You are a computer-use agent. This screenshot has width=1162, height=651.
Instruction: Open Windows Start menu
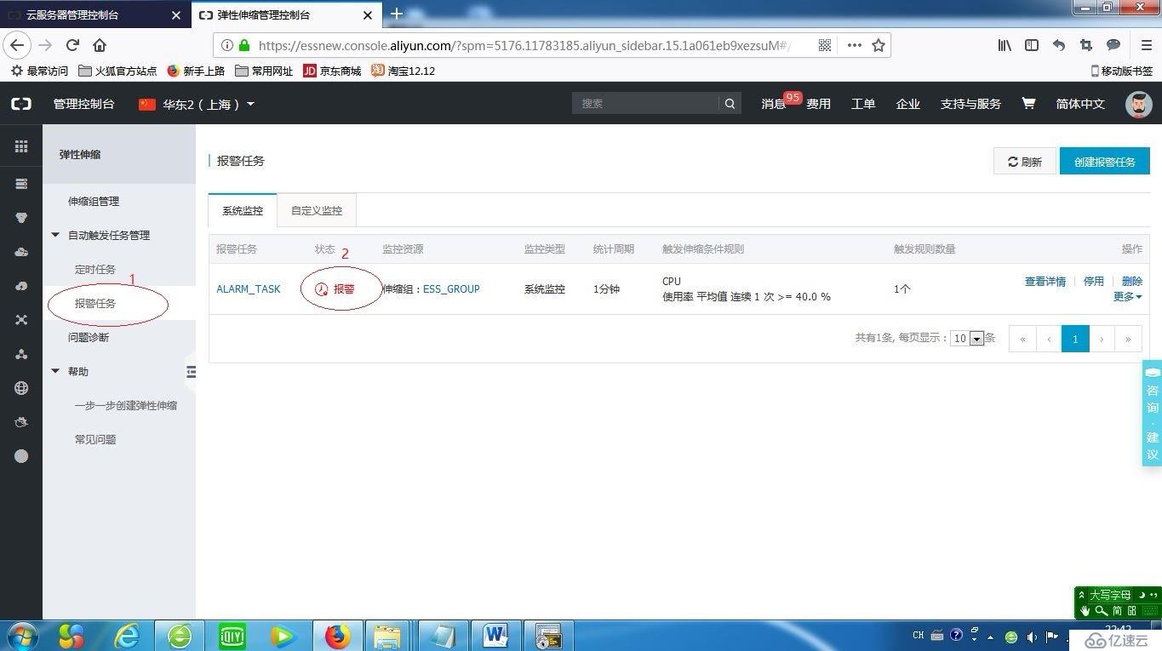[x=22, y=636]
